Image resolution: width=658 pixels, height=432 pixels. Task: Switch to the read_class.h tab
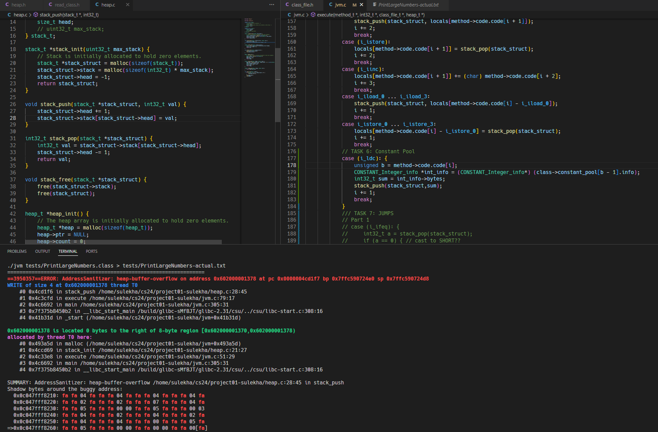67,5
